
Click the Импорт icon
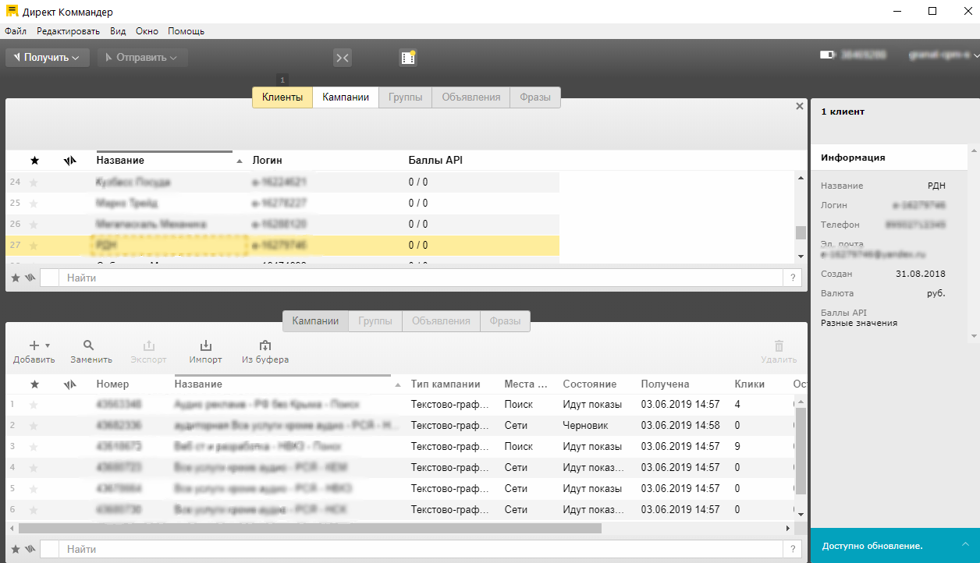point(206,345)
